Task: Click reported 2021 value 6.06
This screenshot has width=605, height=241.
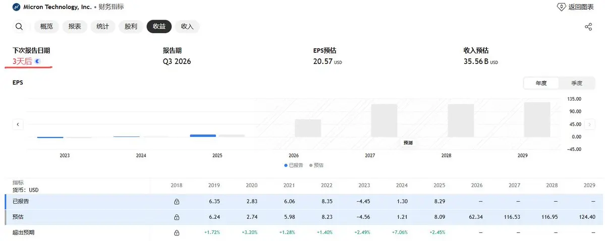Action: 290,201
